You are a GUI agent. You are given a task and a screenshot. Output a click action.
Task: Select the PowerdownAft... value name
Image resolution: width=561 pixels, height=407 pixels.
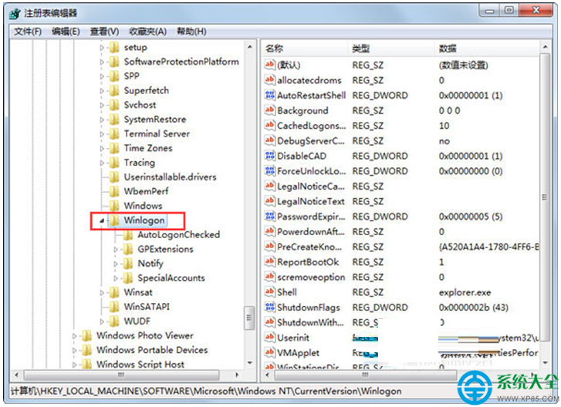pyautogui.click(x=310, y=231)
